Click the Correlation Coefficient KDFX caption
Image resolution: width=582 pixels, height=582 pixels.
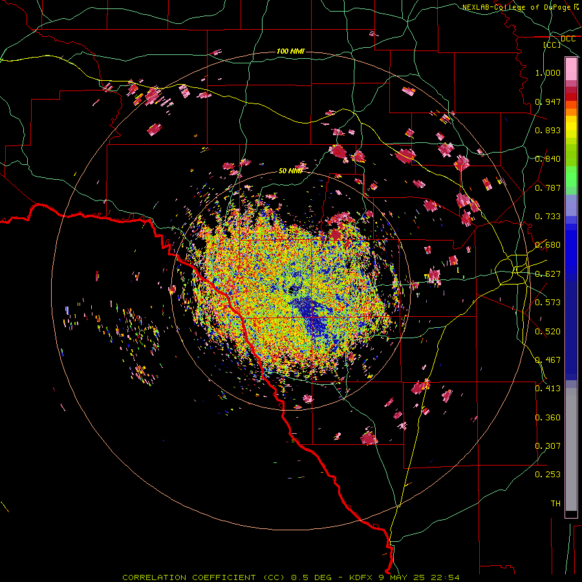tap(290, 577)
